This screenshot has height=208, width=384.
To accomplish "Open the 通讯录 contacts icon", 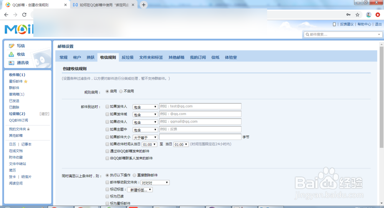I will [x=12, y=63].
